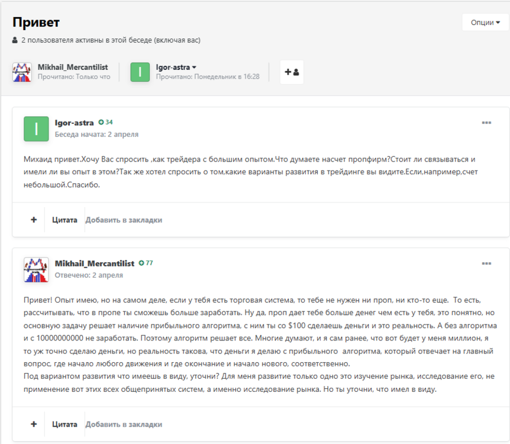510x444 pixels.
Task: Open Mikhail_Mercantilist profile link in header
Action: [x=73, y=67]
